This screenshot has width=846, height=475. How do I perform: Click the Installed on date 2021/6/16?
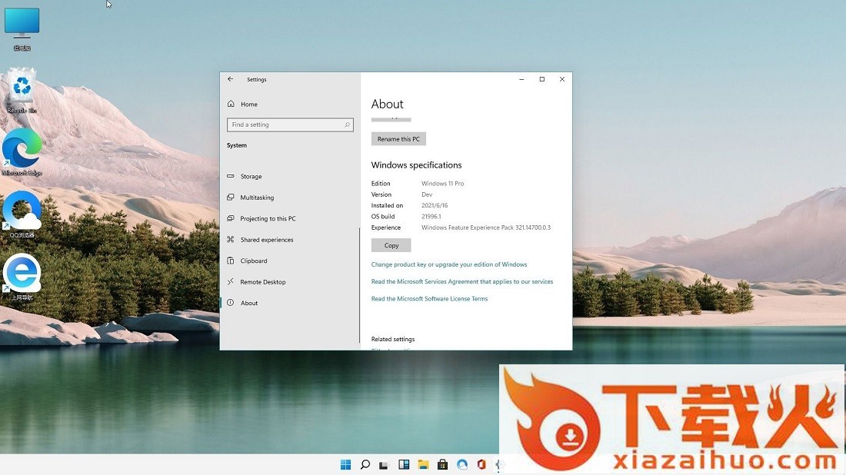pos(435,205)
